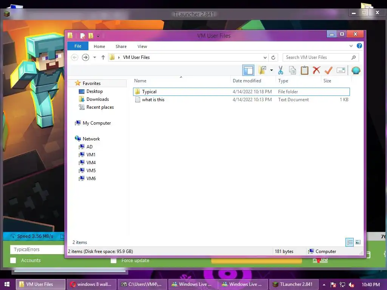Select Favorites in navigation pane

pos(91,83)
